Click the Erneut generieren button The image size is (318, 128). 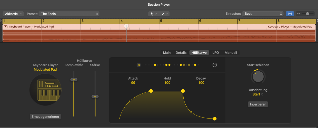(x=45, y=117)
